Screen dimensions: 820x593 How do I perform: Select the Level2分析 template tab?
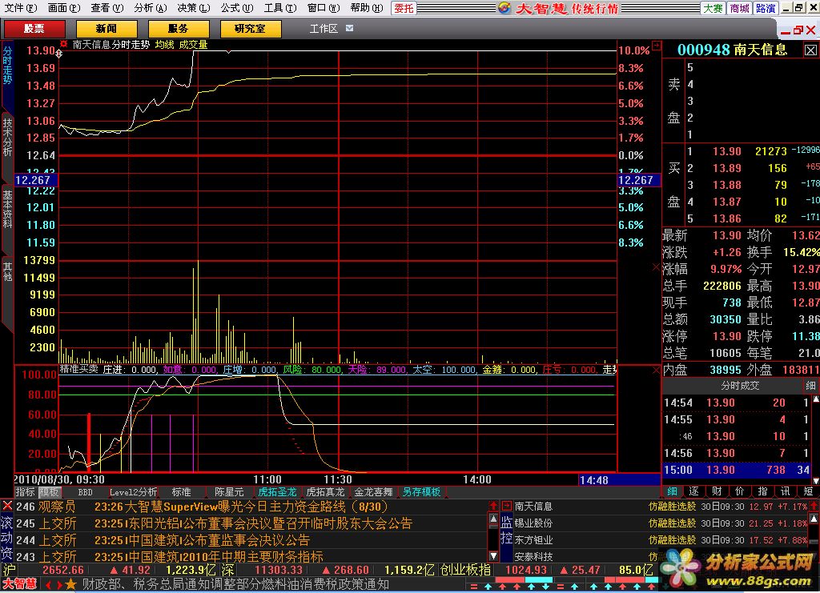133,492
